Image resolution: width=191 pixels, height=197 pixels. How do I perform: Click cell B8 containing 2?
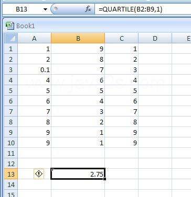click(78, 122)
